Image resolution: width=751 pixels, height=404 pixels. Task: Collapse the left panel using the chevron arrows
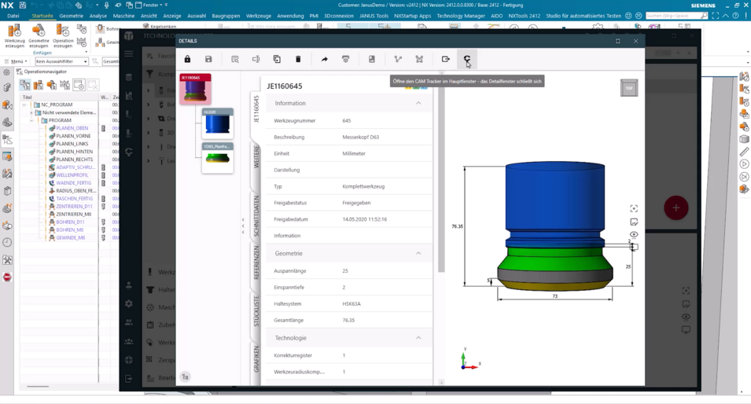click(x=243, y=226)
